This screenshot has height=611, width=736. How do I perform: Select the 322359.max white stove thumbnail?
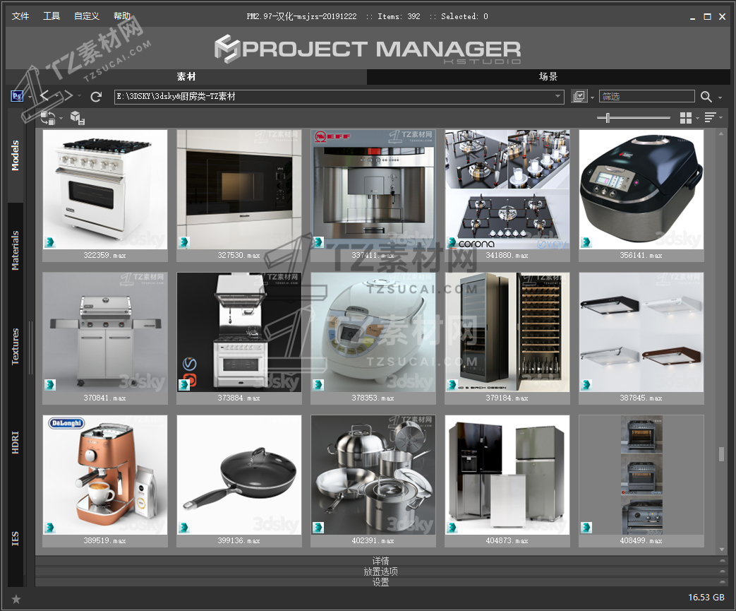(105, 189)
